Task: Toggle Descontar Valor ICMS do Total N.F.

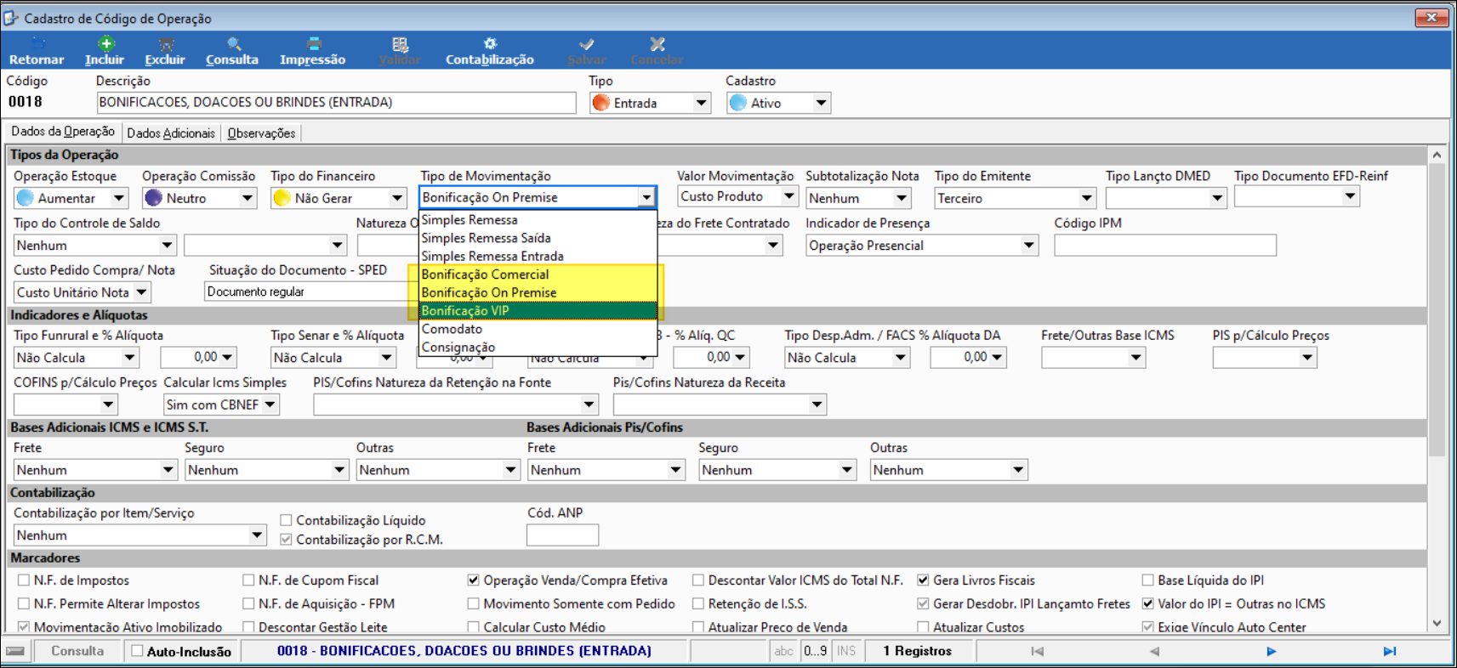Action: [x=697, y=580]
